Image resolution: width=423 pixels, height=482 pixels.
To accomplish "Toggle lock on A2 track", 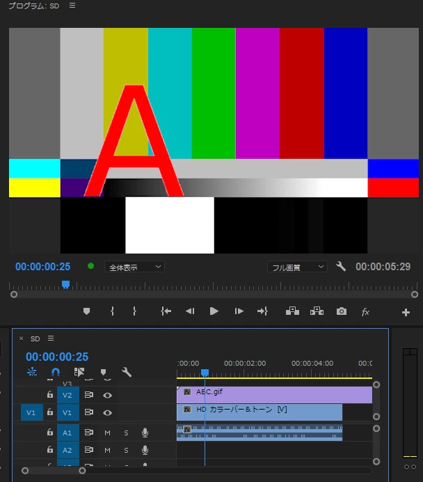I will (49, 450).
